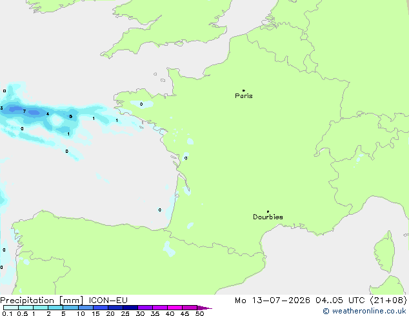
Task: Click the legend value '25'
Action: (x=125, y=313)
